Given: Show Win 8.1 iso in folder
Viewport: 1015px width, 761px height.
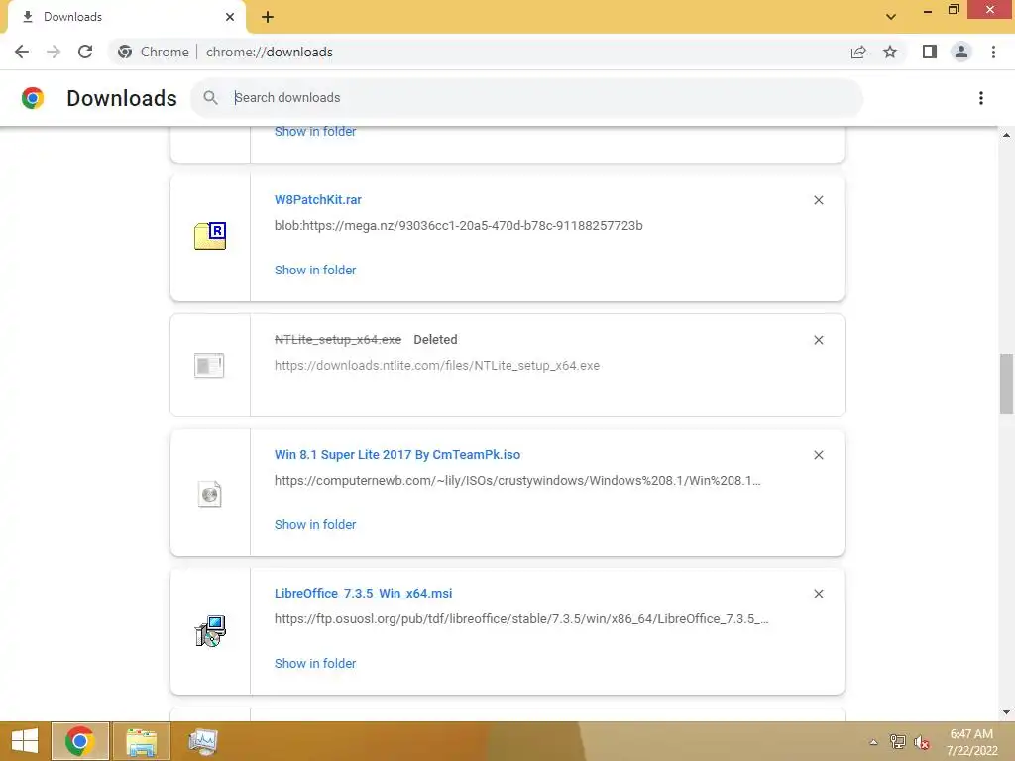Looking at the screenshot, I should (315, 525).
